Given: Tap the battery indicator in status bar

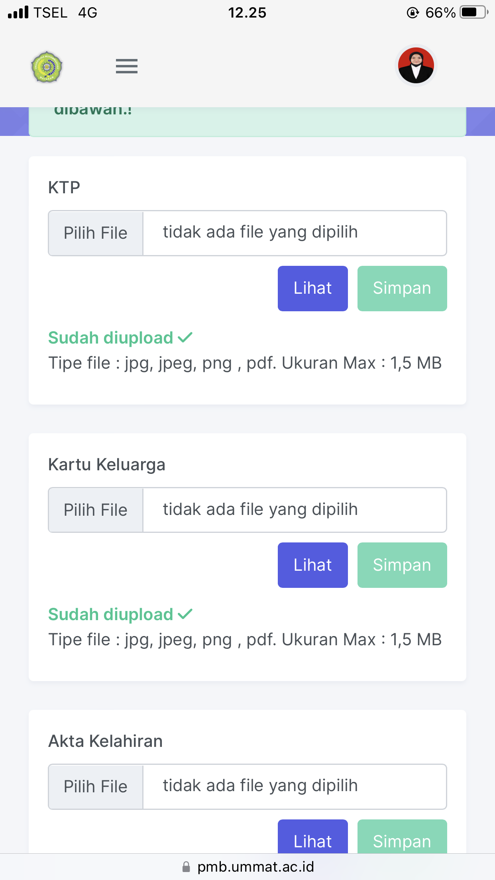Looking at the screenshot, I should (x=473, y=13).
